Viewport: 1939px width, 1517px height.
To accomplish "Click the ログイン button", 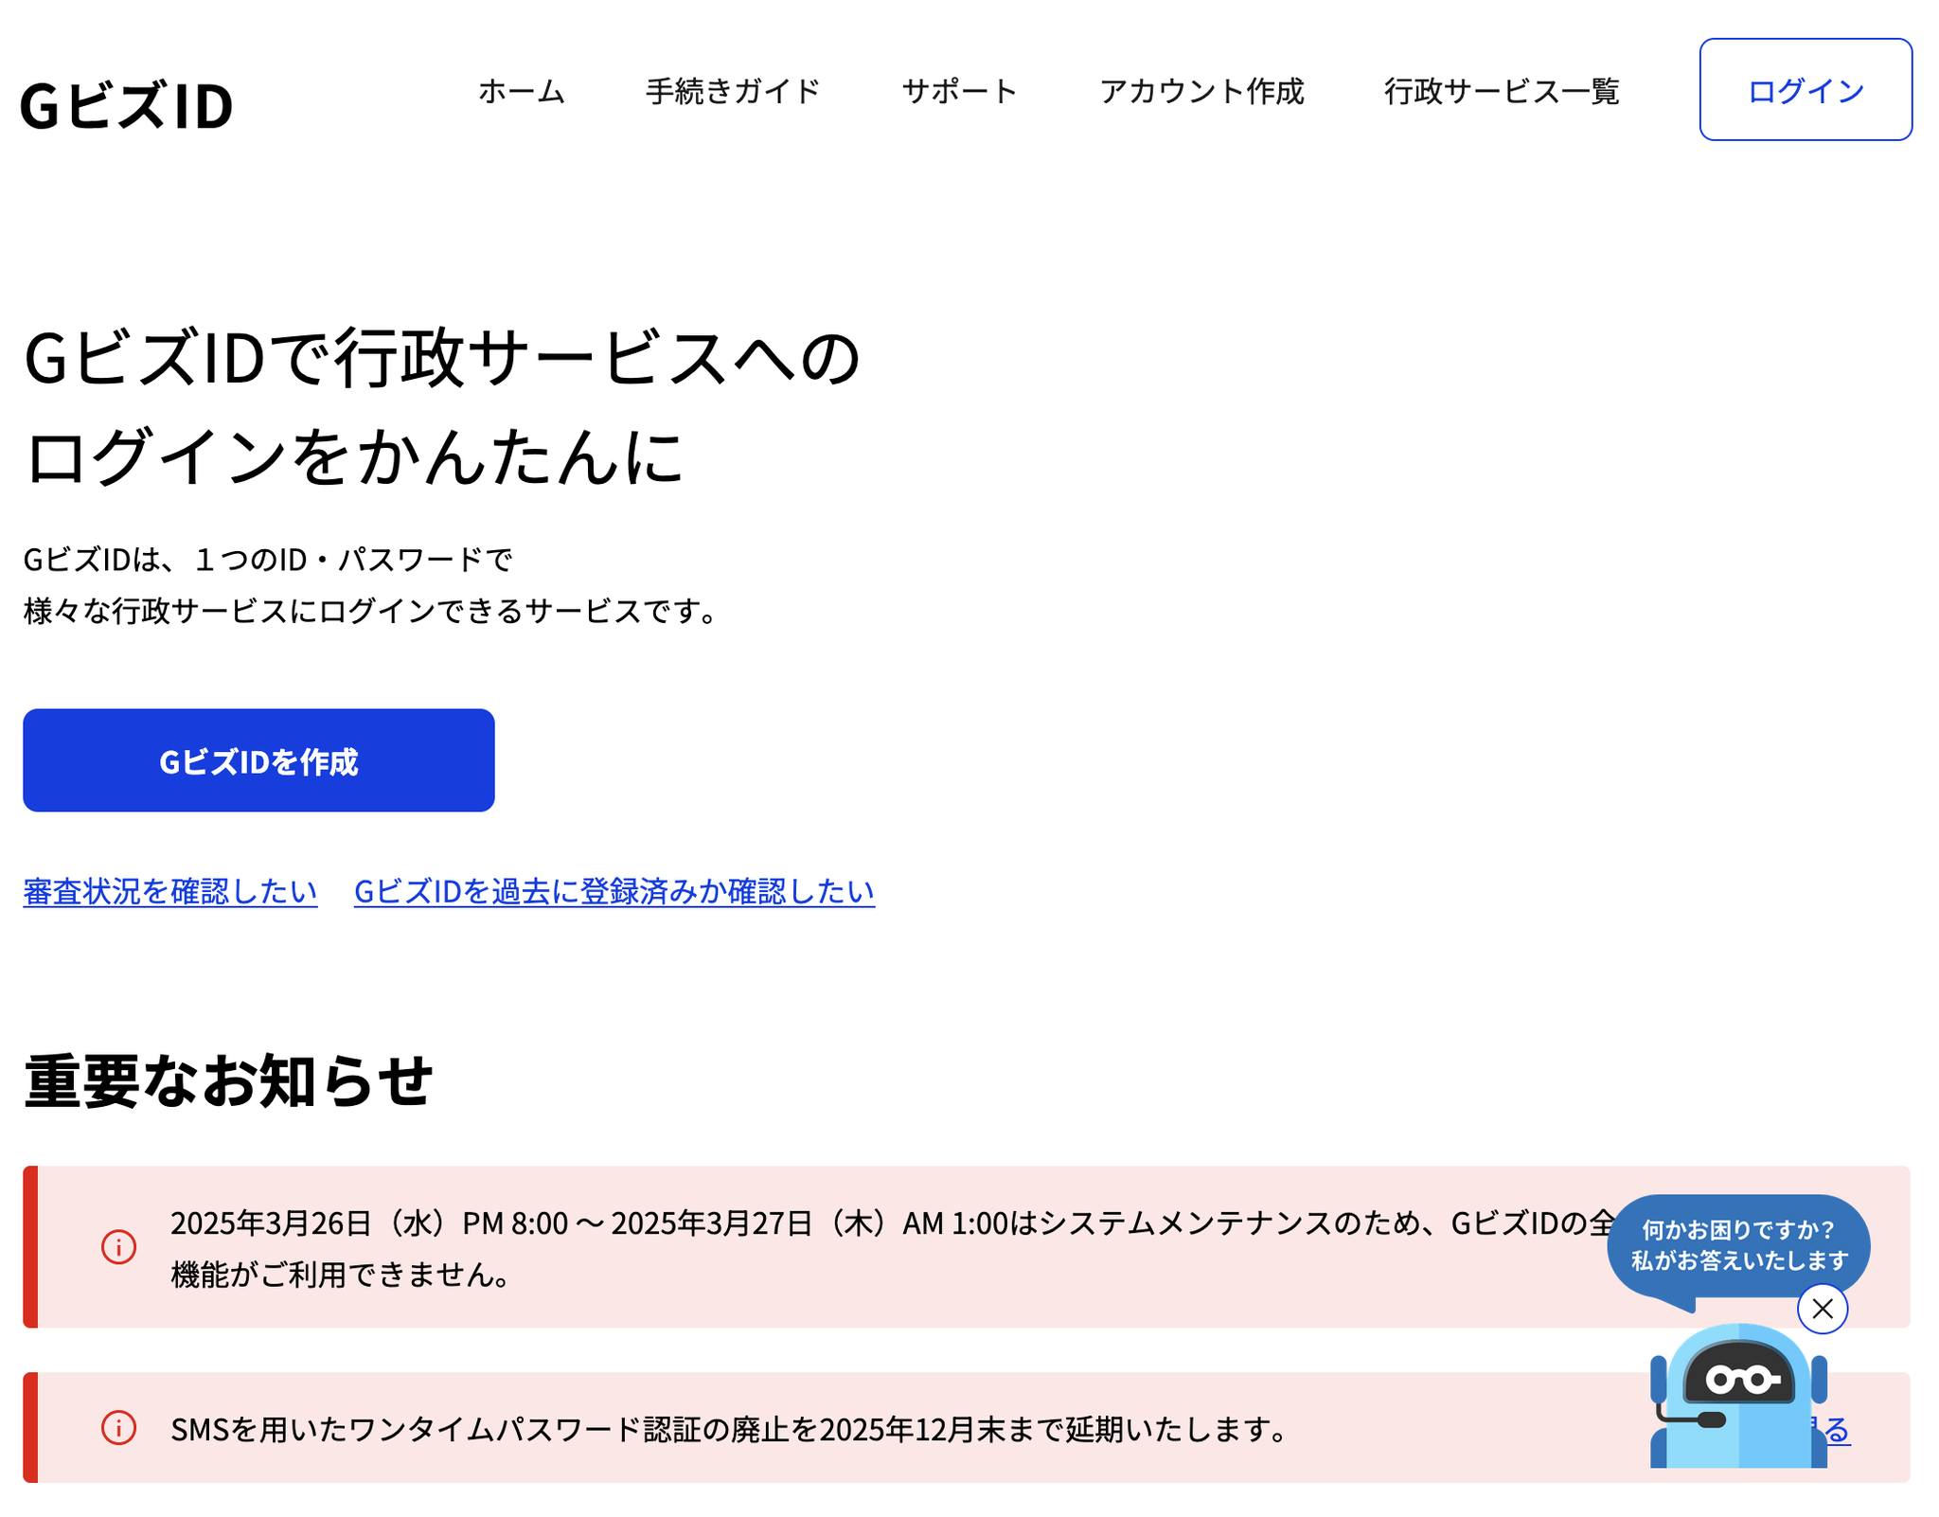I will 1805,90.
